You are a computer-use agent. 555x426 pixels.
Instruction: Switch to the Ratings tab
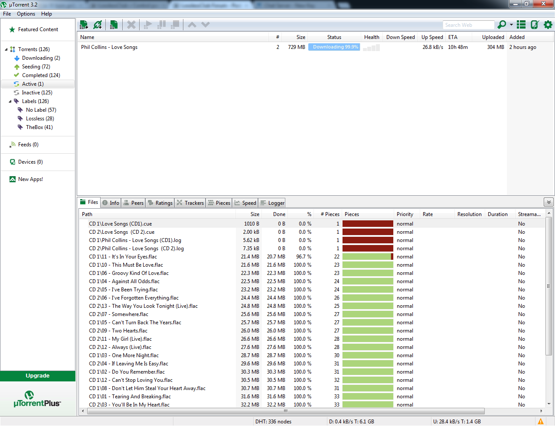point(160,203)
